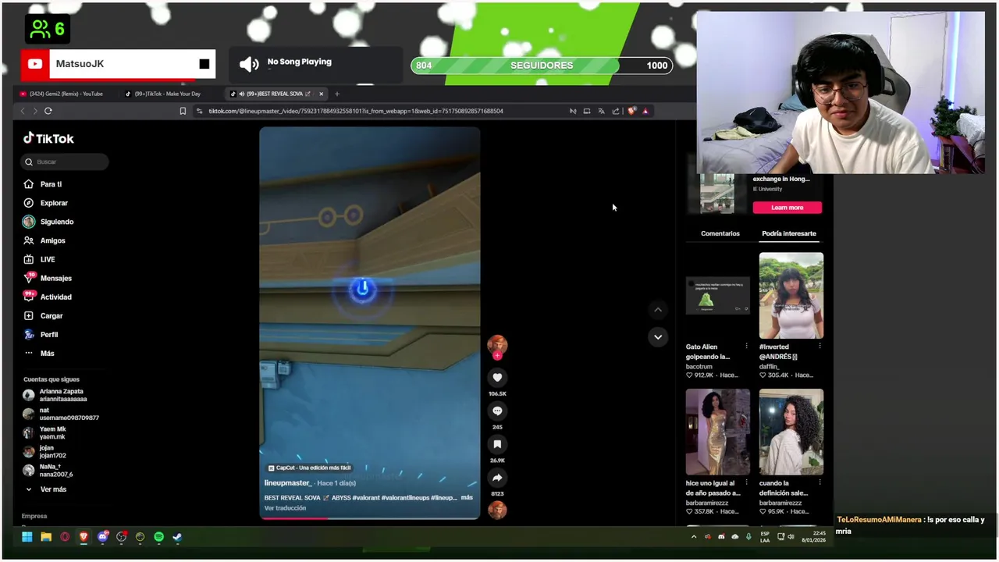Open Spotify from the taskbar

[158, 537]
